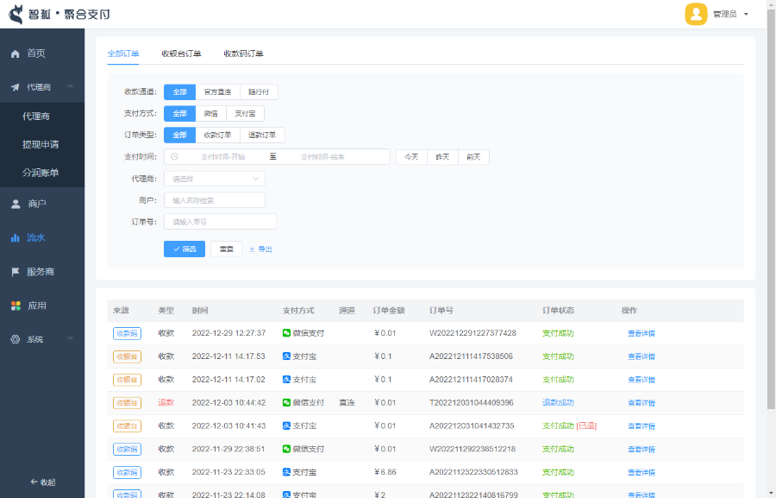Click 收银台 tag in 2022-12-11 14:17:53 row
776x498 pixels.
click(128, 356)
